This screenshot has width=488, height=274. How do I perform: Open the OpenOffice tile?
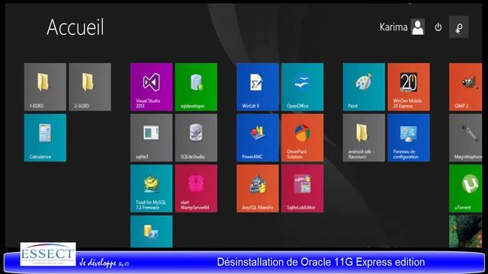303,87
